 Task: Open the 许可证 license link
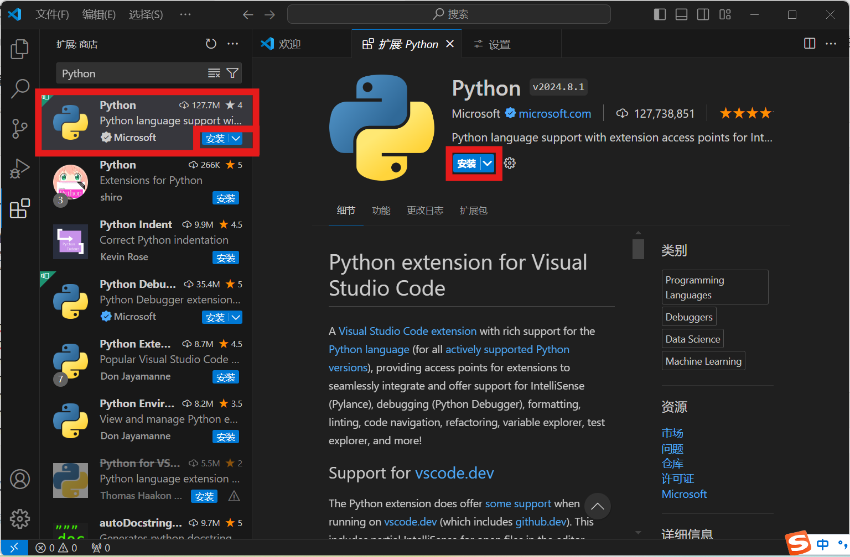tap(678, 479)
